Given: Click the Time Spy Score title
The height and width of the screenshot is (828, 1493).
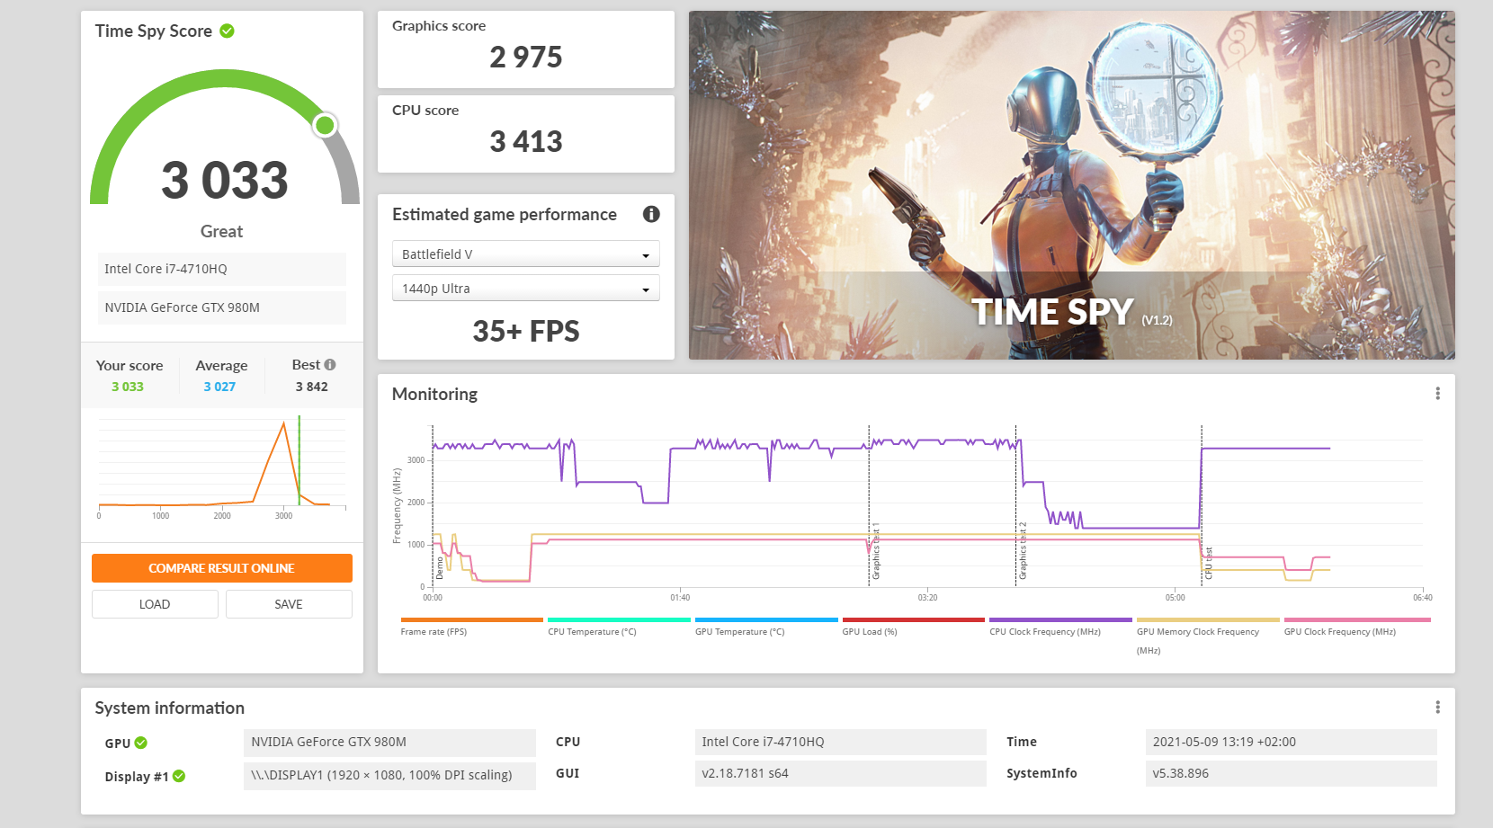Looking at the screenshot, I should [x=154, y=31].
